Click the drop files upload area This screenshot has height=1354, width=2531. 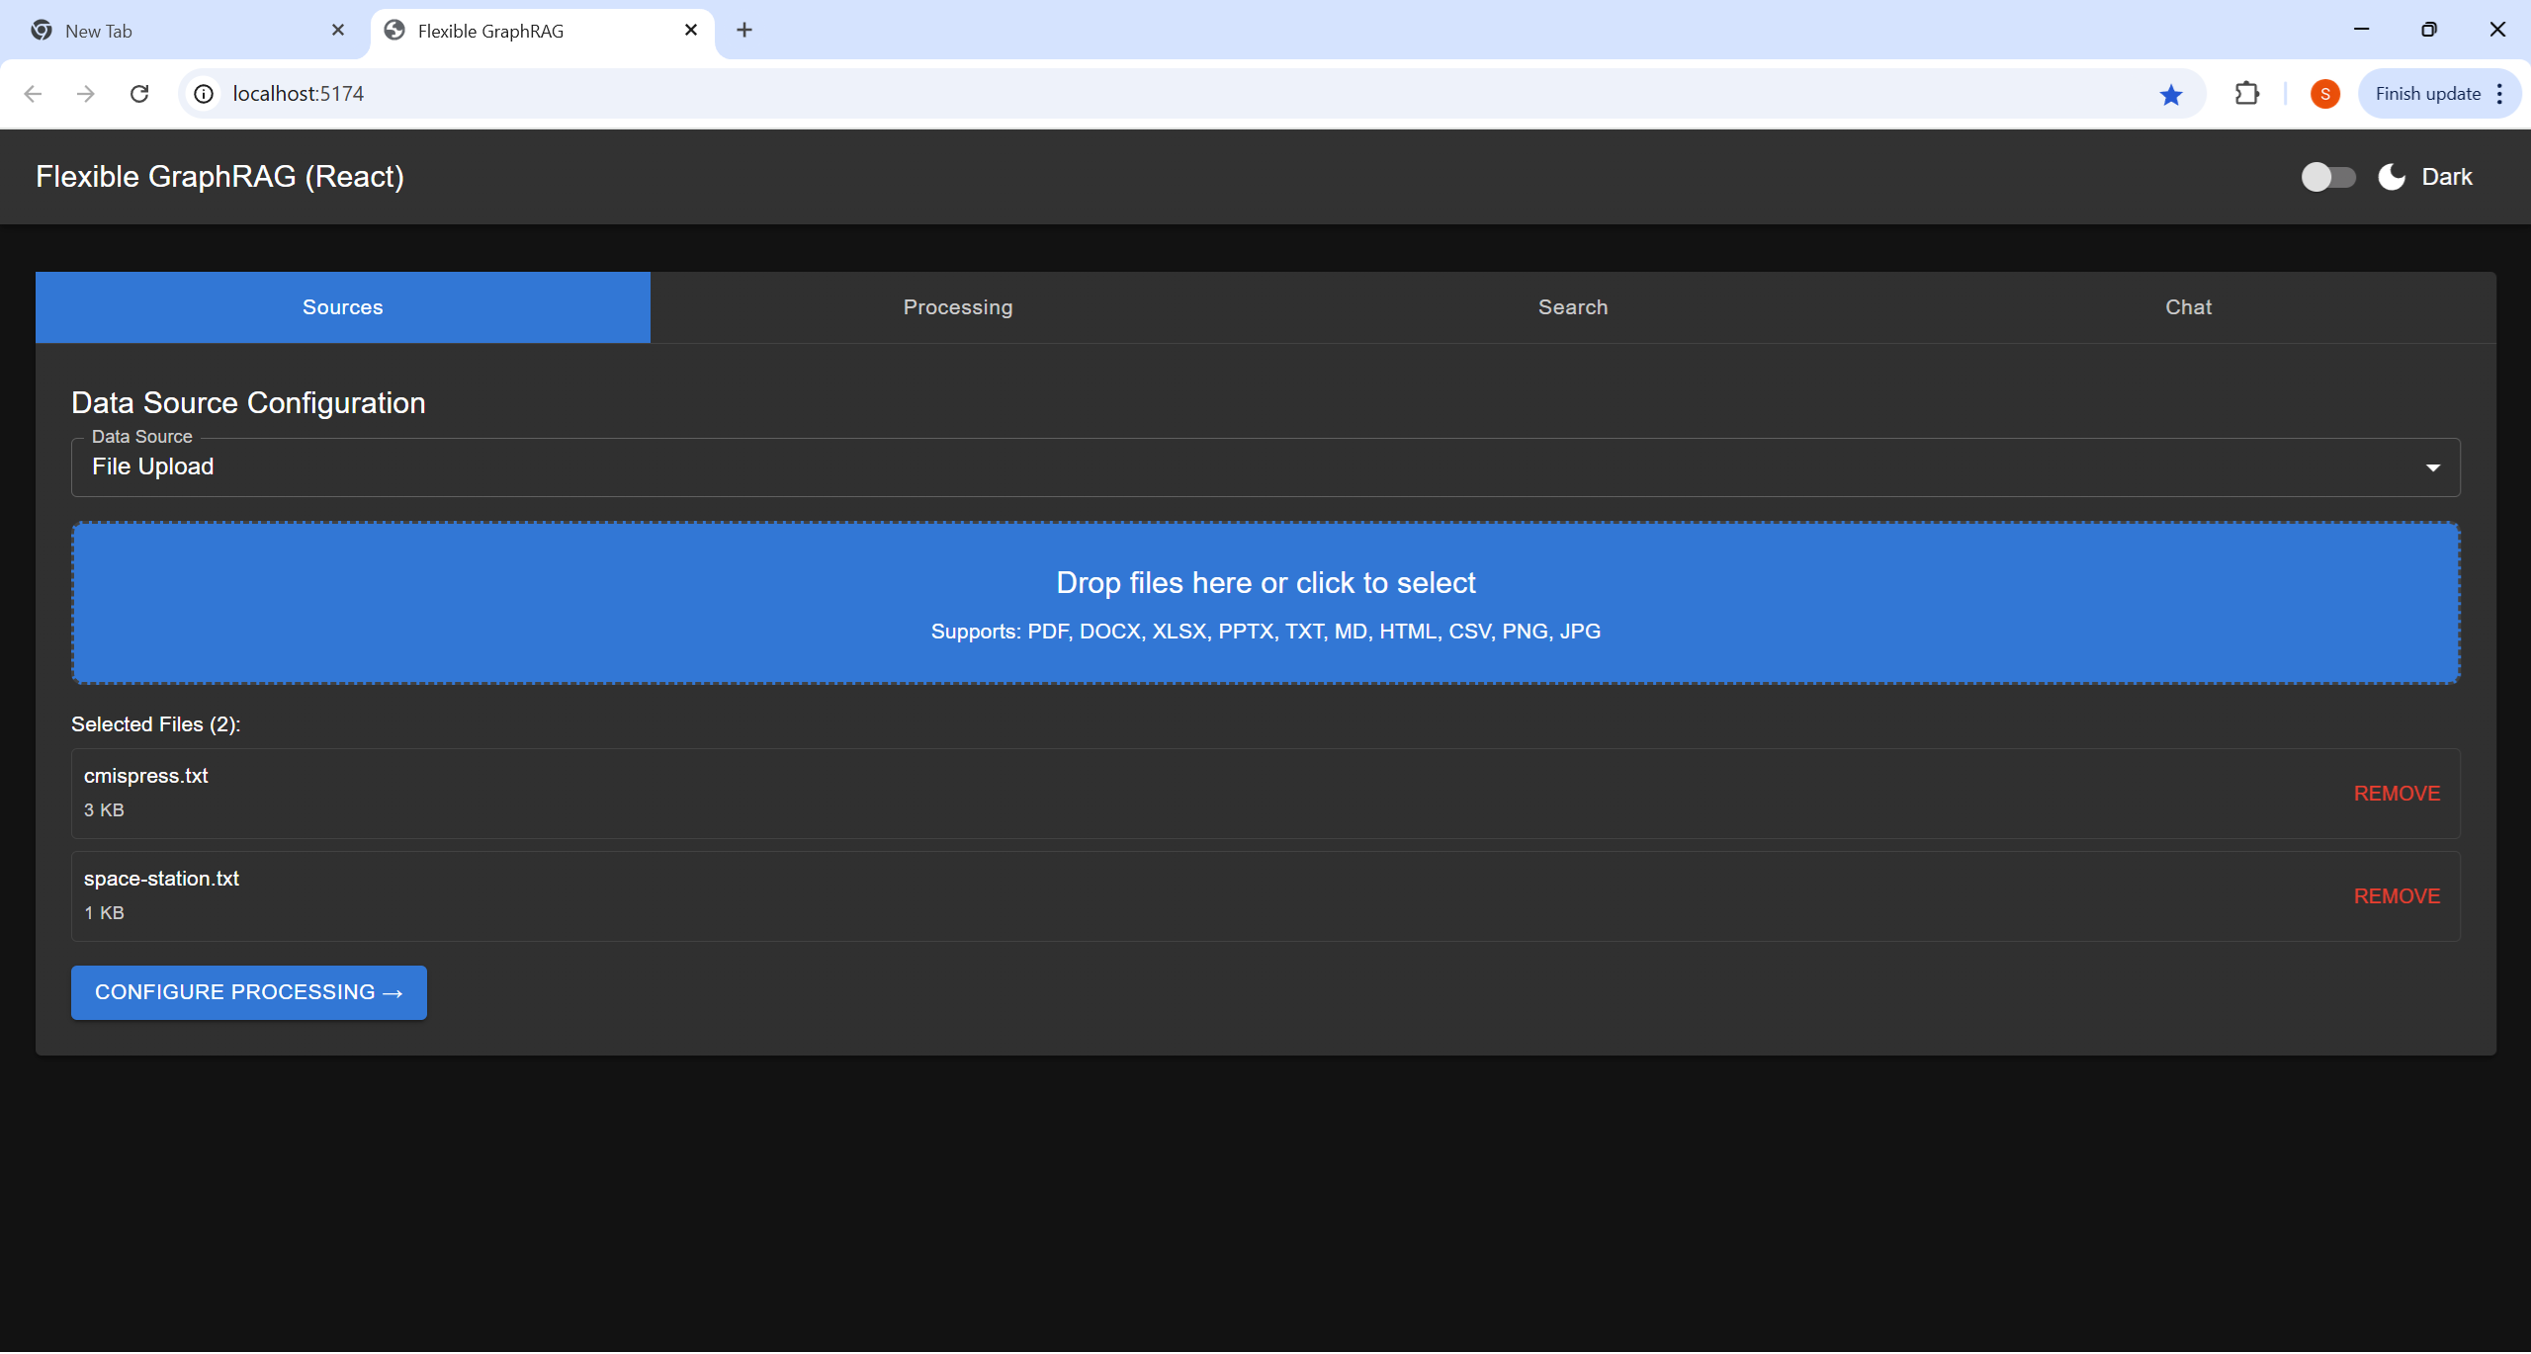point(1265,603)
